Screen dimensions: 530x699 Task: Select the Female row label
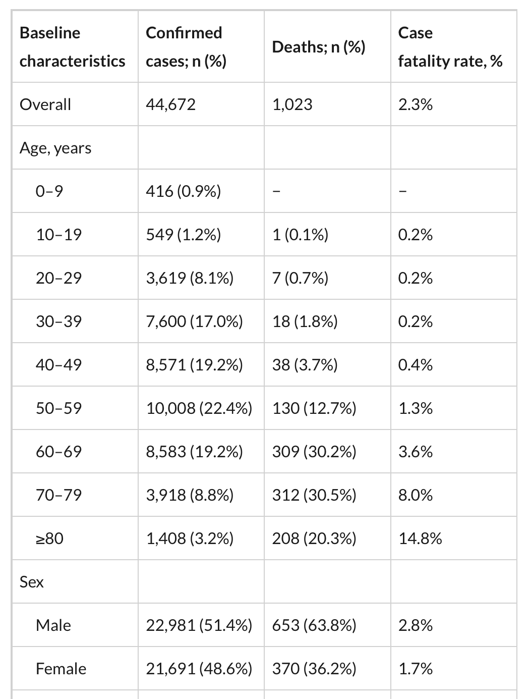click(x=61, y=669)
